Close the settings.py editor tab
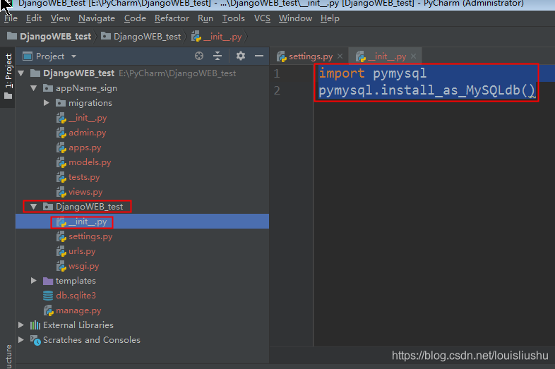This screenshot has width=555, height=369. 340,56
